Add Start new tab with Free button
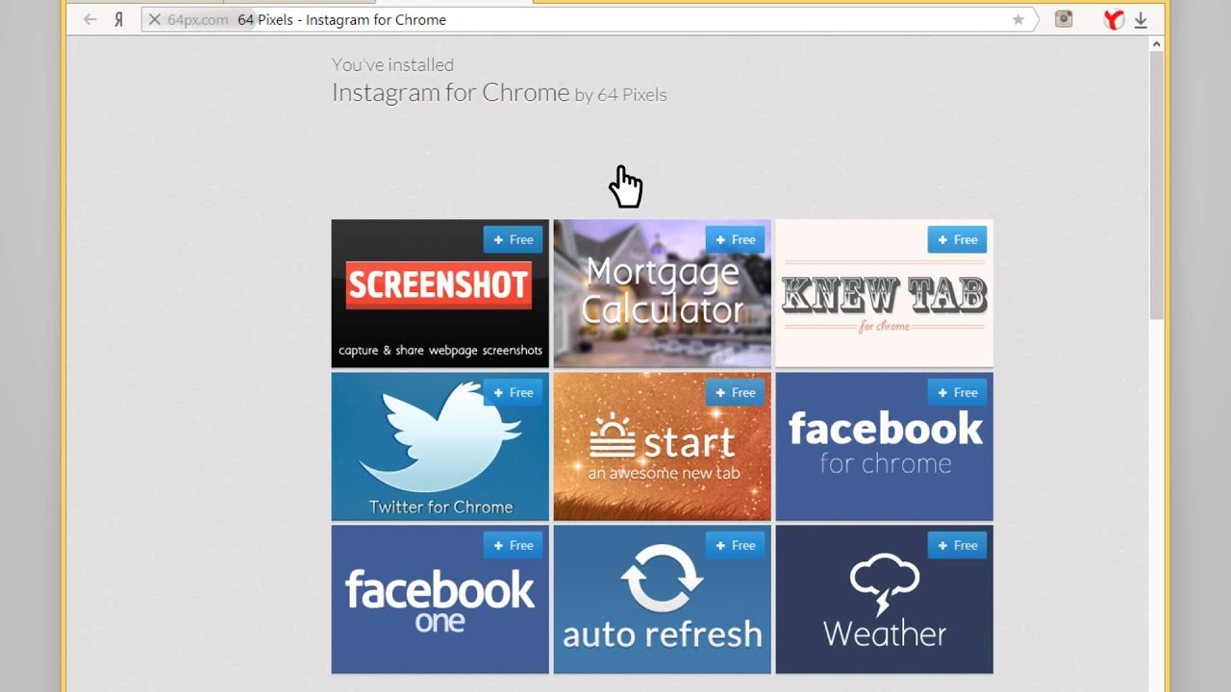The image size is (1231, 692). (735, 392)
